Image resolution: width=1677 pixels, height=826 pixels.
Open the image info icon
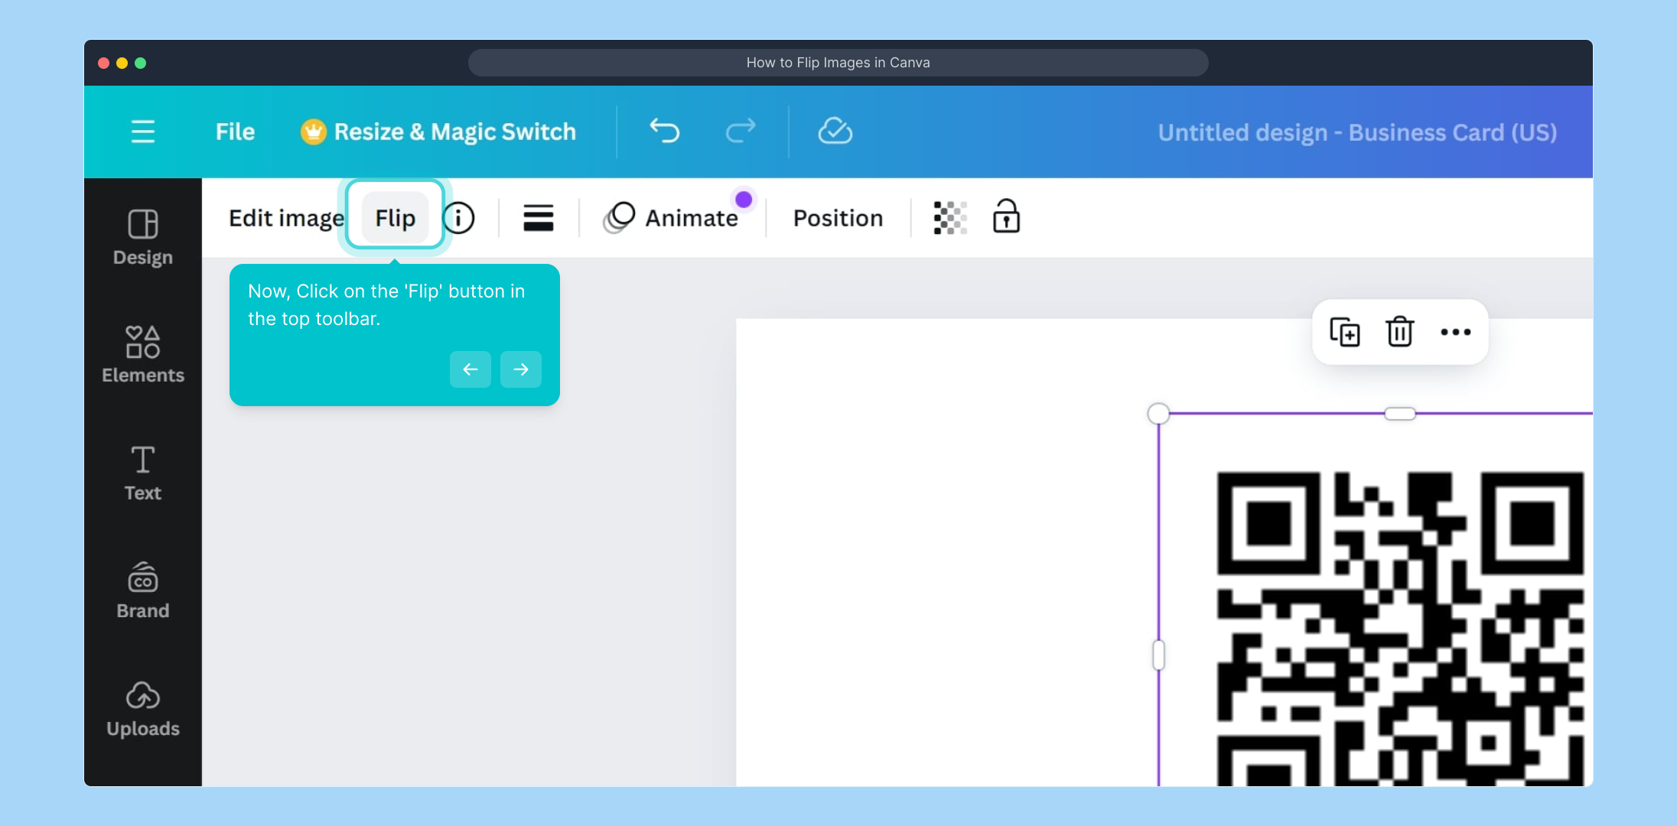(x=459, y=218)
